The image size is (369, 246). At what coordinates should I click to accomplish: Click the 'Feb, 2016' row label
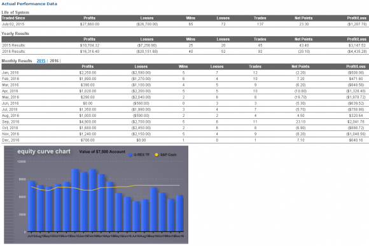tap(11, 79)
